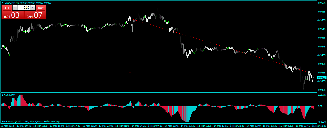327x128 pixels.
Task: Click the SELL button
Action: (x=7, y=8)
